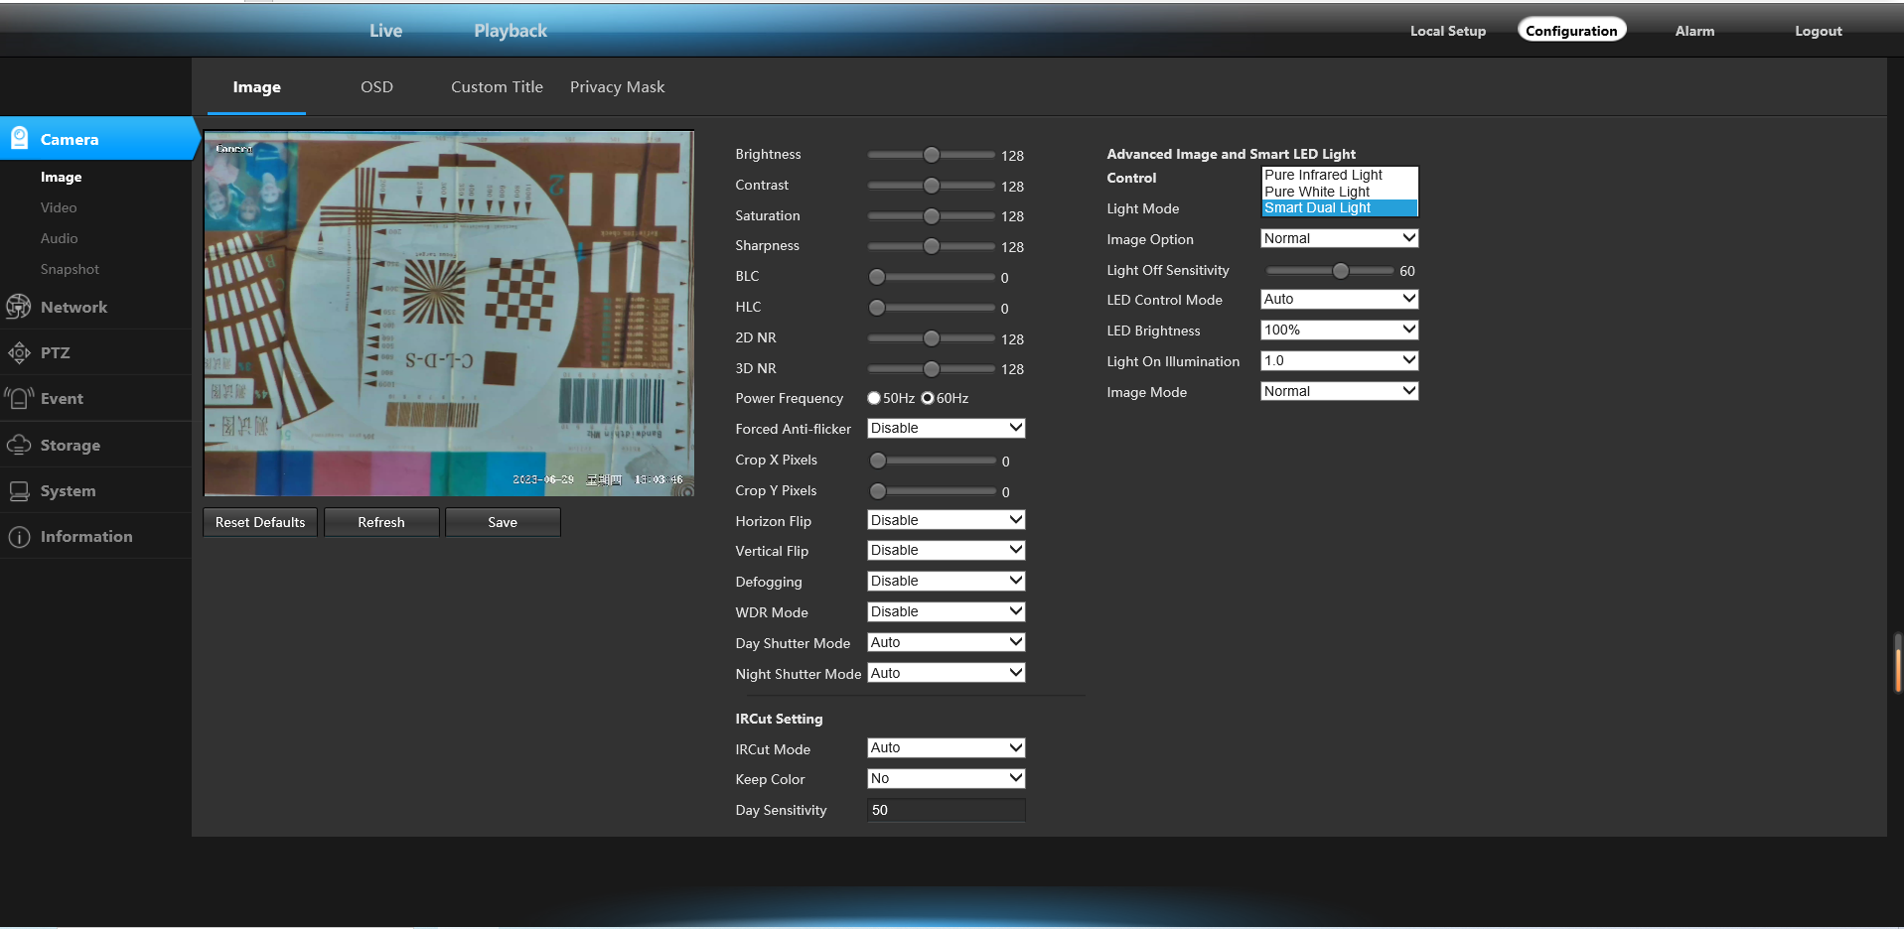Select 50Hz power frequency
The height and width of the screenshot is (929, 1904).
point(874,398)
